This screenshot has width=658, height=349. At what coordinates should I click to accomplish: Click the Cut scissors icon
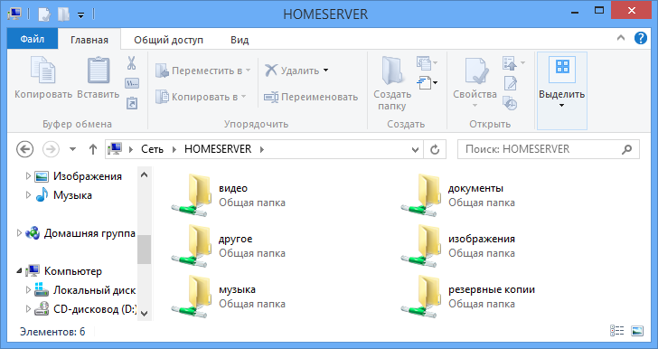tap(131, 63)
